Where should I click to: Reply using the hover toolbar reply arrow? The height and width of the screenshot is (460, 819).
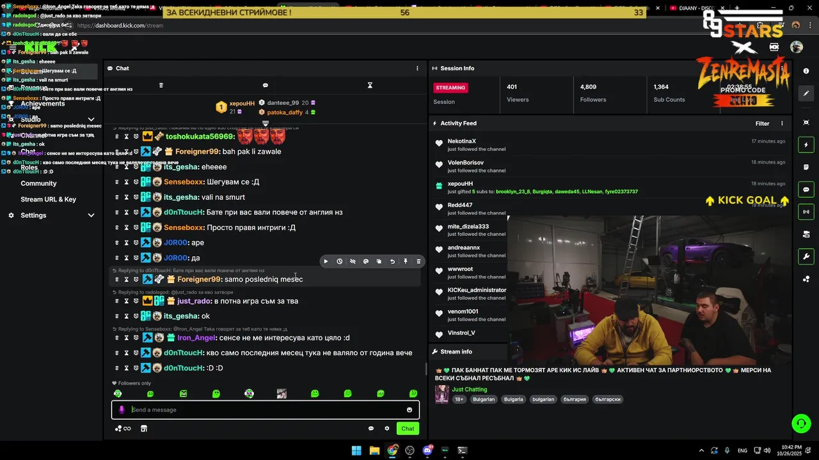(x=392, y=261)
